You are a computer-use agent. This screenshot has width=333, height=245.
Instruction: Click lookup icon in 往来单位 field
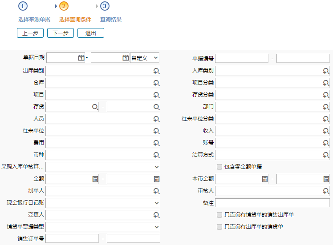coord(156,131)
